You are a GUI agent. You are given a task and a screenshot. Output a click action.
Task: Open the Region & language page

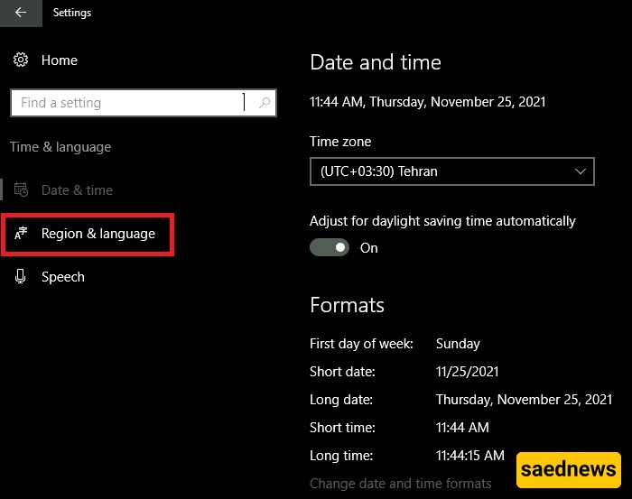[98, 234]
